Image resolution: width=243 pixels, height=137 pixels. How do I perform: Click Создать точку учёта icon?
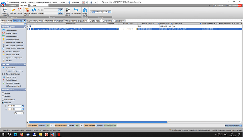[5, 10]
